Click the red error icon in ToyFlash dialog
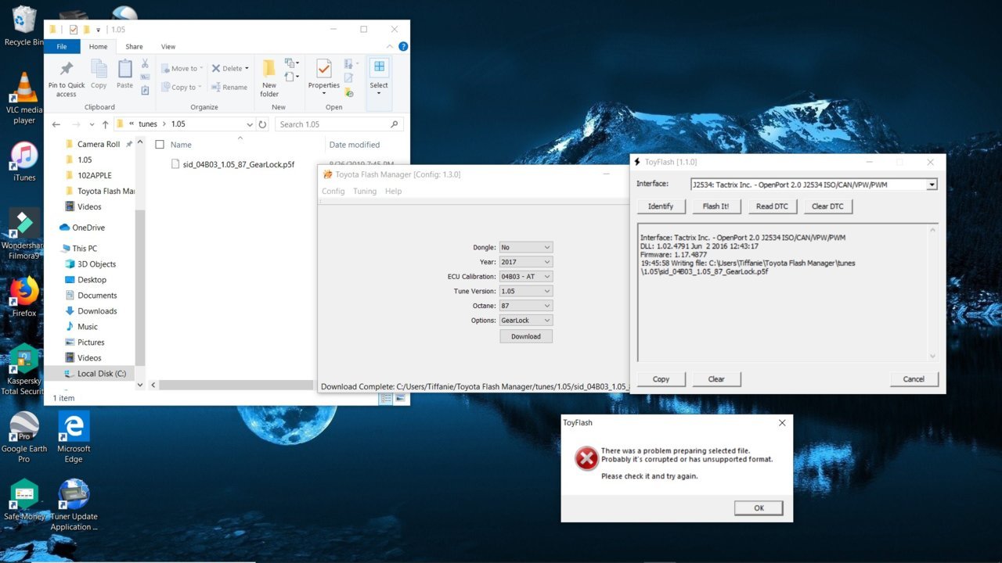1002x563 pixels. tap(586, 458)
